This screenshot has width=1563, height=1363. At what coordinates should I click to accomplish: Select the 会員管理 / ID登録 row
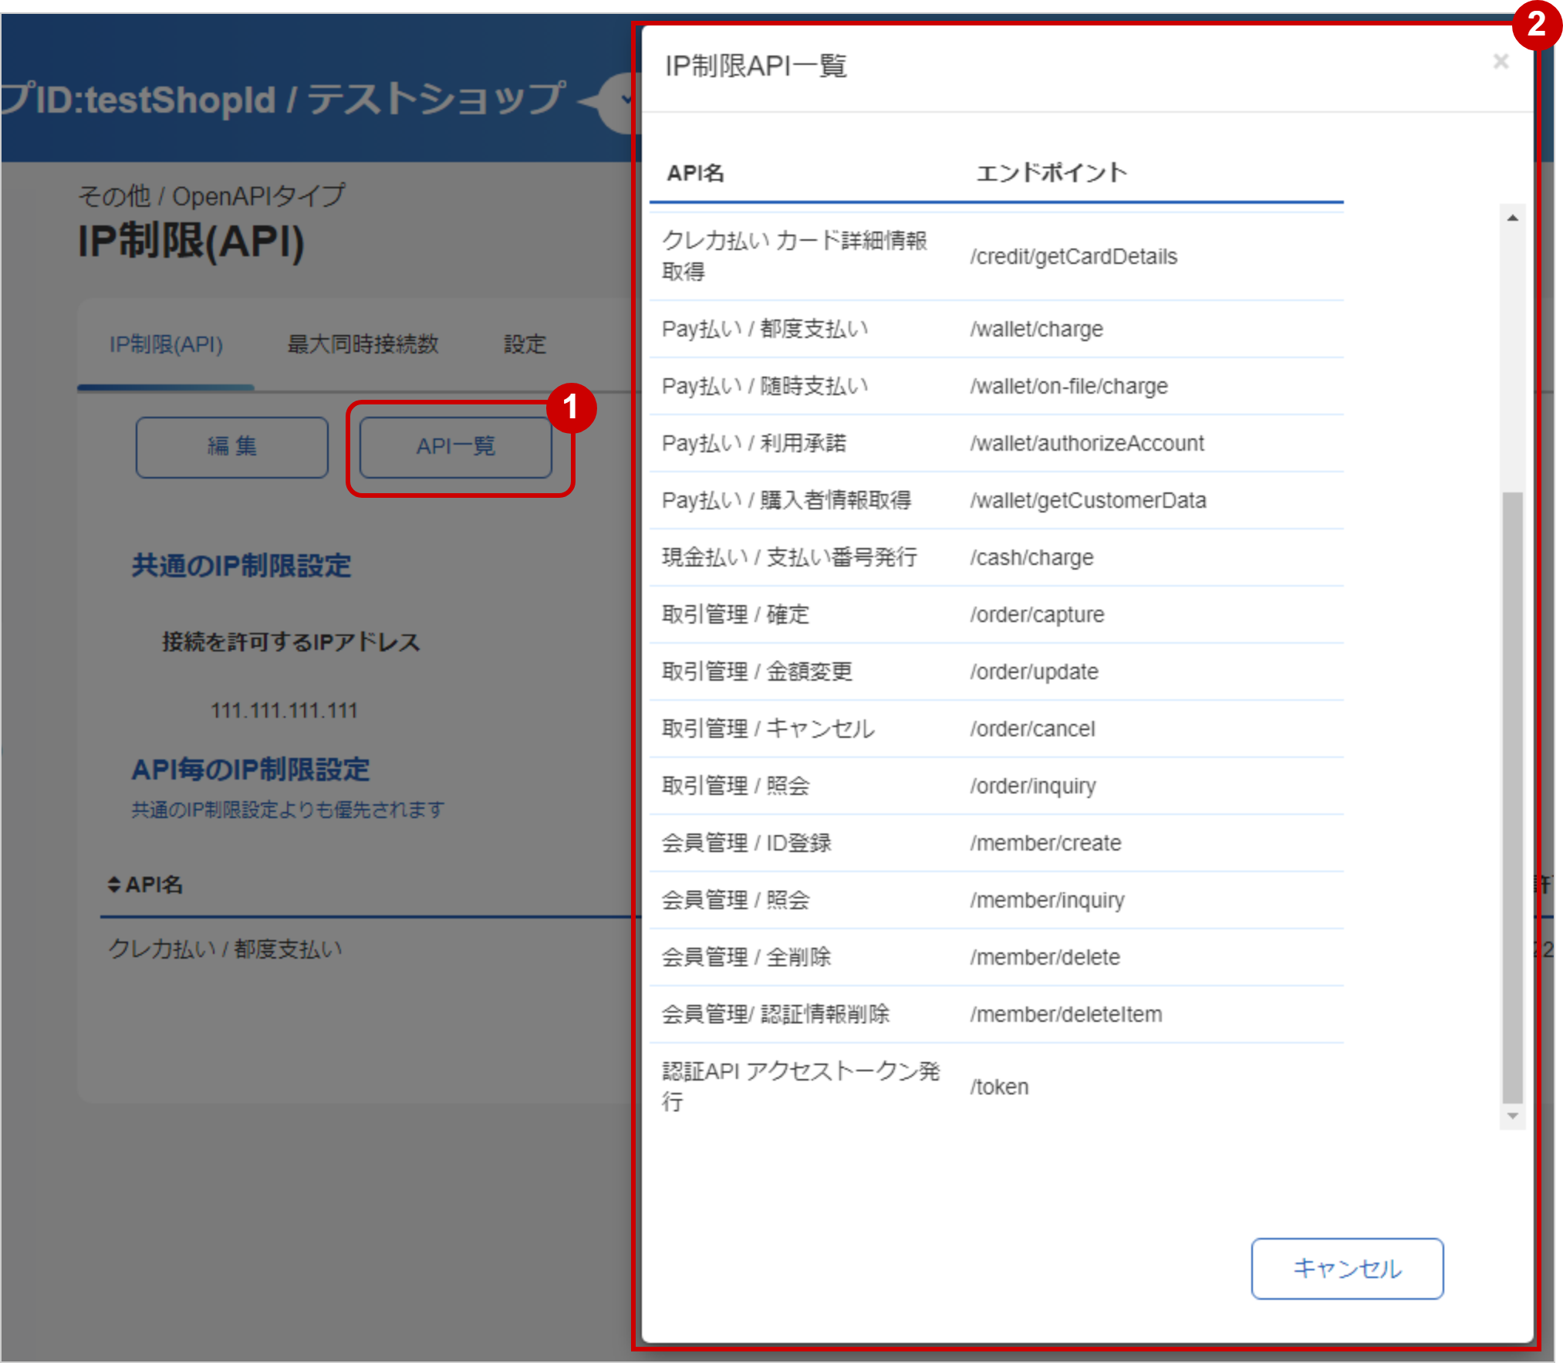[x=996, y=842]
